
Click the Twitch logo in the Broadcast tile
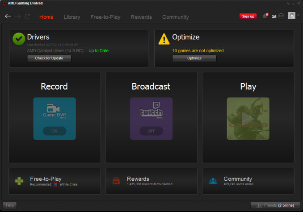point(151,109)
